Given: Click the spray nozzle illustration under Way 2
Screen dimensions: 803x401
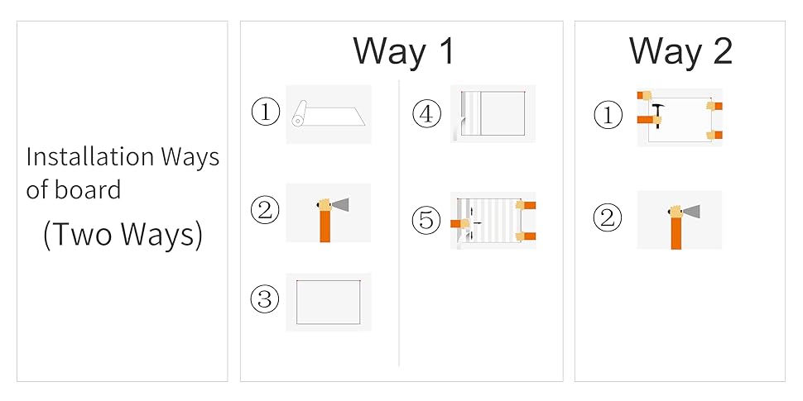Looking at the screenshot, I should click(680, 220).
